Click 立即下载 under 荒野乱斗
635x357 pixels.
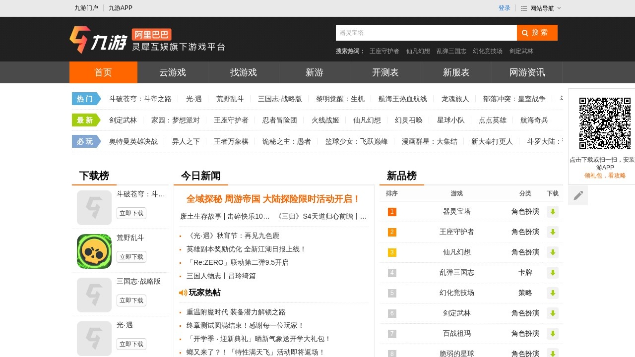point(131,257)
